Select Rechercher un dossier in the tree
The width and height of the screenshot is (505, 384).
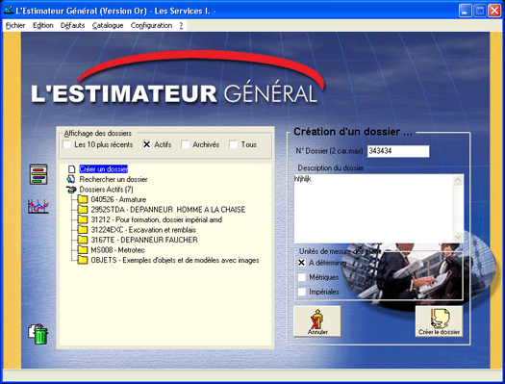click(x=114, y=179)
